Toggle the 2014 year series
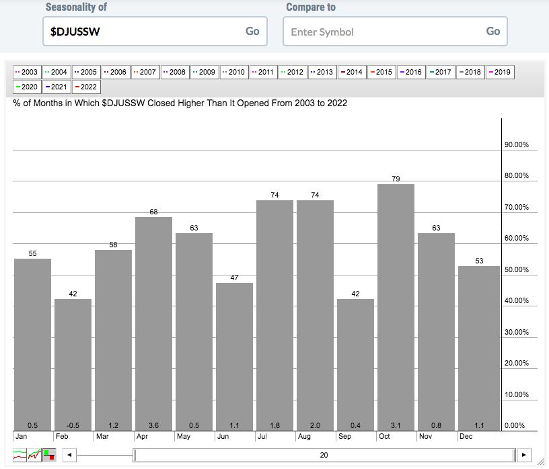Image resolution: width=549 pixels, height=469 pixels. point(352,72)
